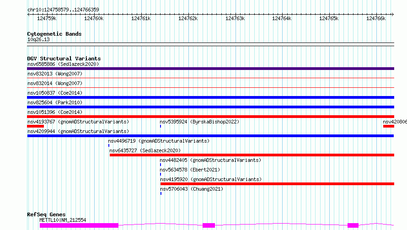The height and width of the screenshot is (230, 407).
Task: Click the small blue nsv4496719 marker
Action: point(109,145)
